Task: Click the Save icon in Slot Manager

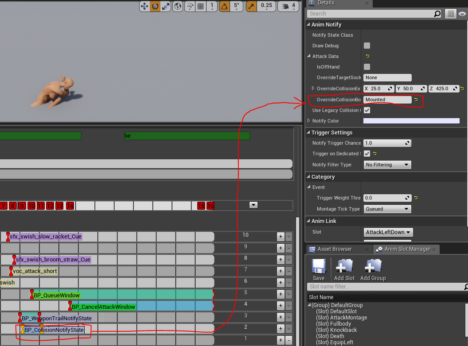Action: pyautogui.click(x=319, y=269)
